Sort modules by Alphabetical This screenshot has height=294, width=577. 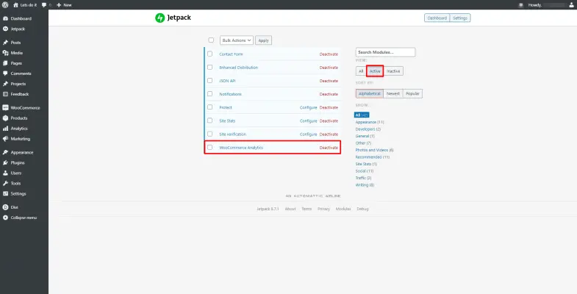(x=370, y=93)
